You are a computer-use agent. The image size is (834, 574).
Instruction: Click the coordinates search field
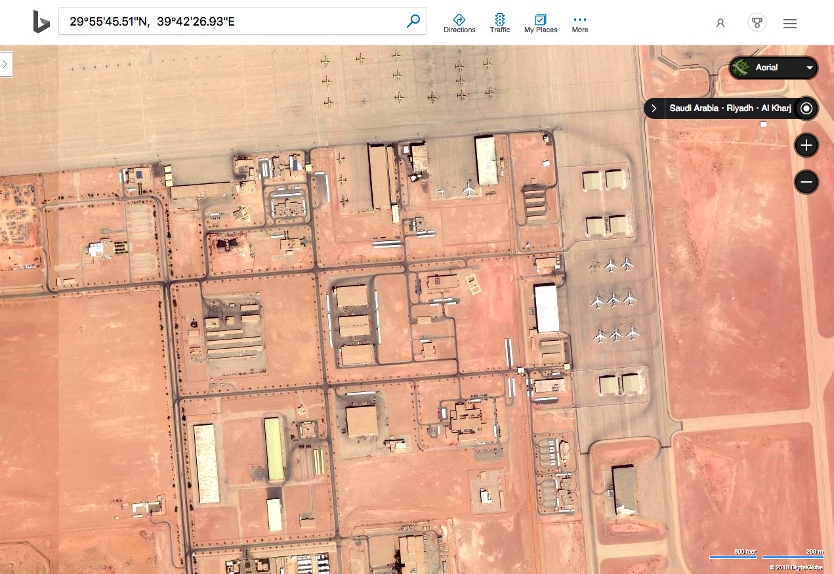coord(232,22)
